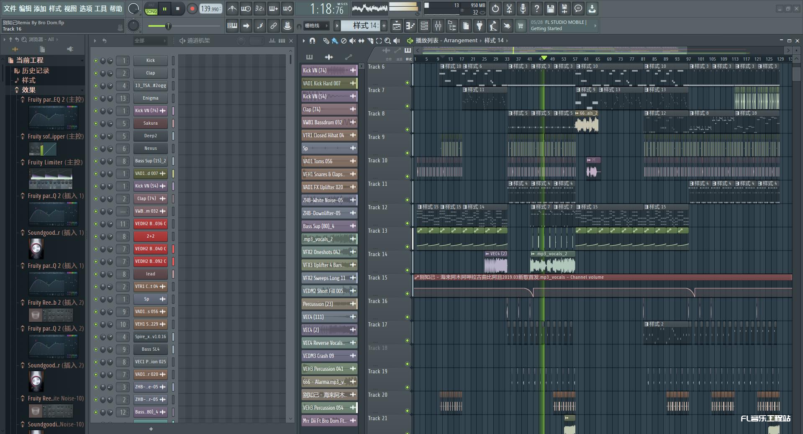Click the stamp icon in top toolbar
The height and width of the screenshot is (434, 803).
point(287,26)
